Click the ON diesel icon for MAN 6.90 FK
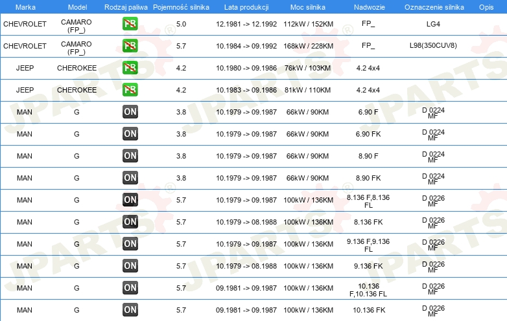The width and height of the screenshot is (507, 321). pyautogui.click(x=130, y=133)
